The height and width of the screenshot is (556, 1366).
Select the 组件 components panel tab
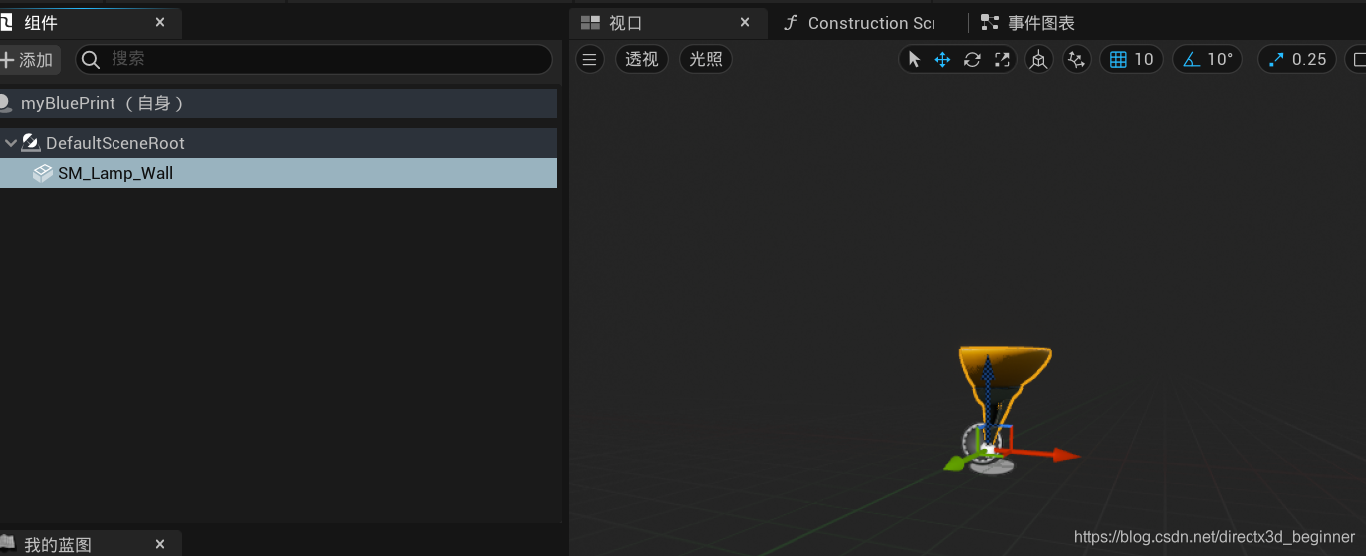point(90,23)
